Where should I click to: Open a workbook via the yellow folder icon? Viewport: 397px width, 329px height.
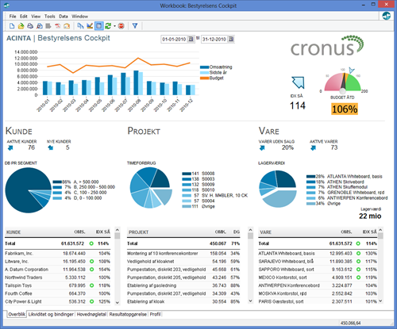[x=21, y=26]
